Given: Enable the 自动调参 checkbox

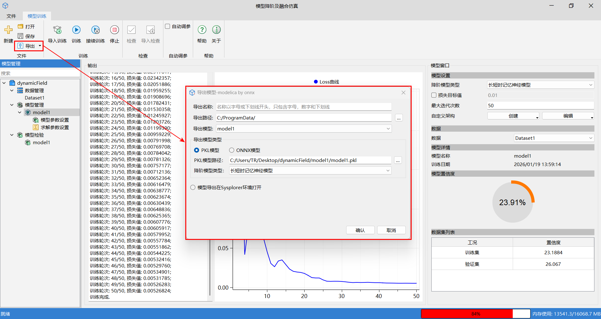Looking at the screenshot, I should click(168, 27).
